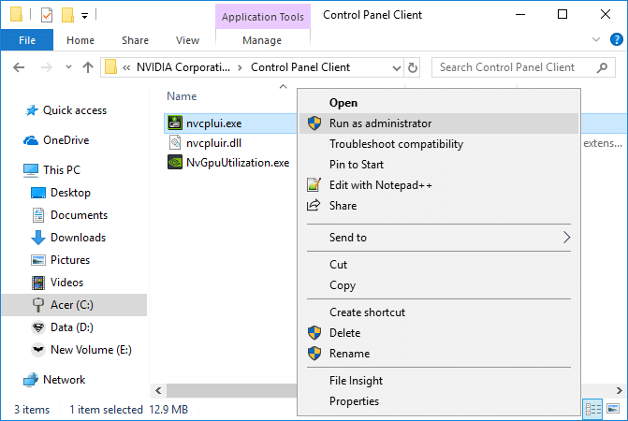Click the NvGpuUtilization.exe NVIDIA icon
Screen dimensions: 628x421
point(174,162)
